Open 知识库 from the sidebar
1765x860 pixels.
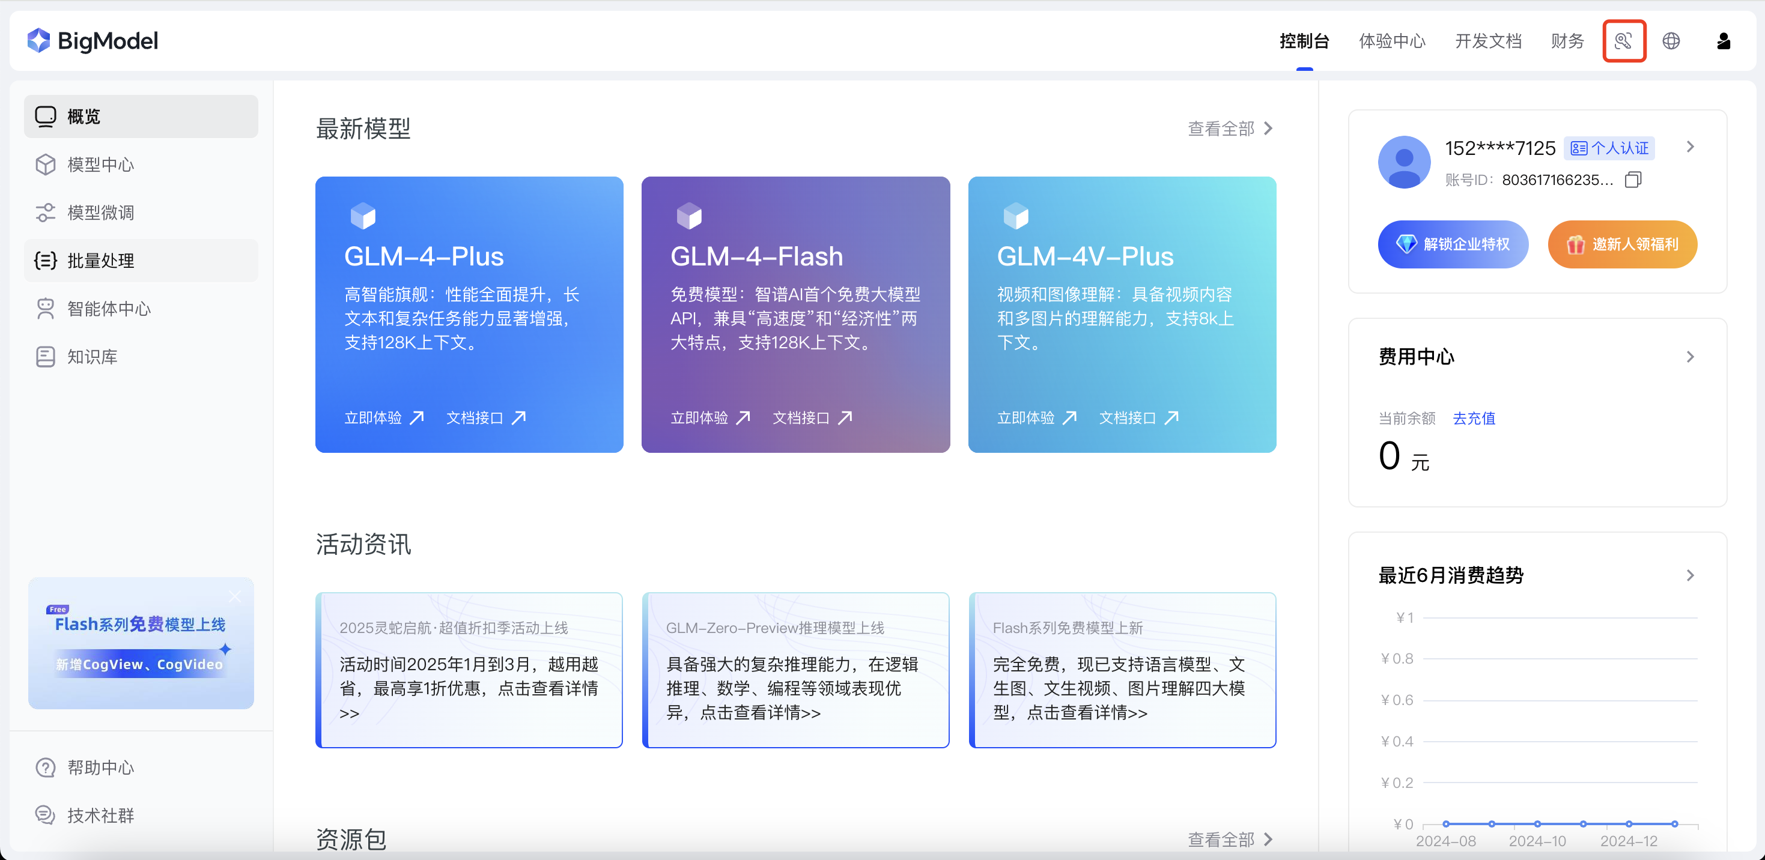(92, 357)
